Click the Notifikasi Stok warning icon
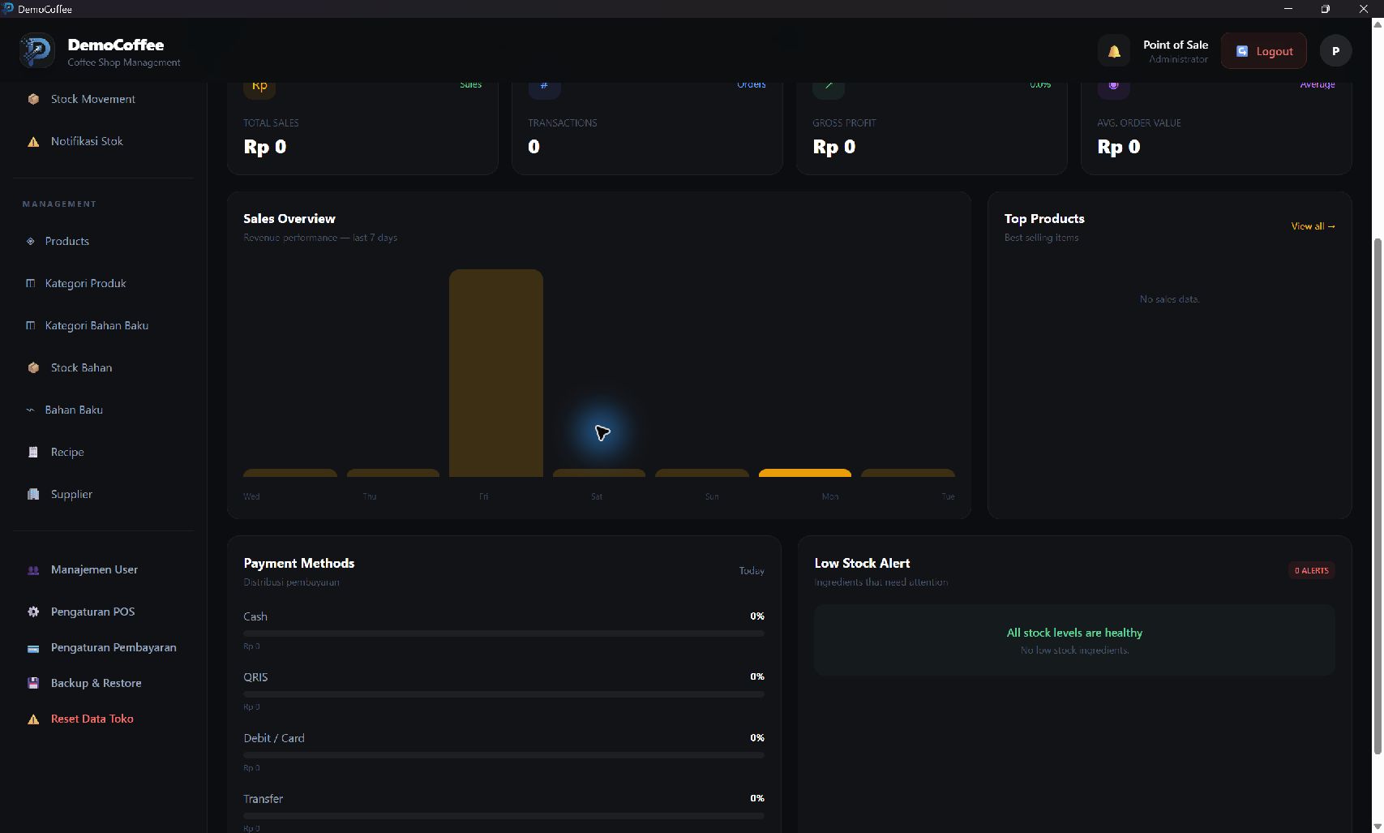 pyautogui.click(x=33, y=141)
